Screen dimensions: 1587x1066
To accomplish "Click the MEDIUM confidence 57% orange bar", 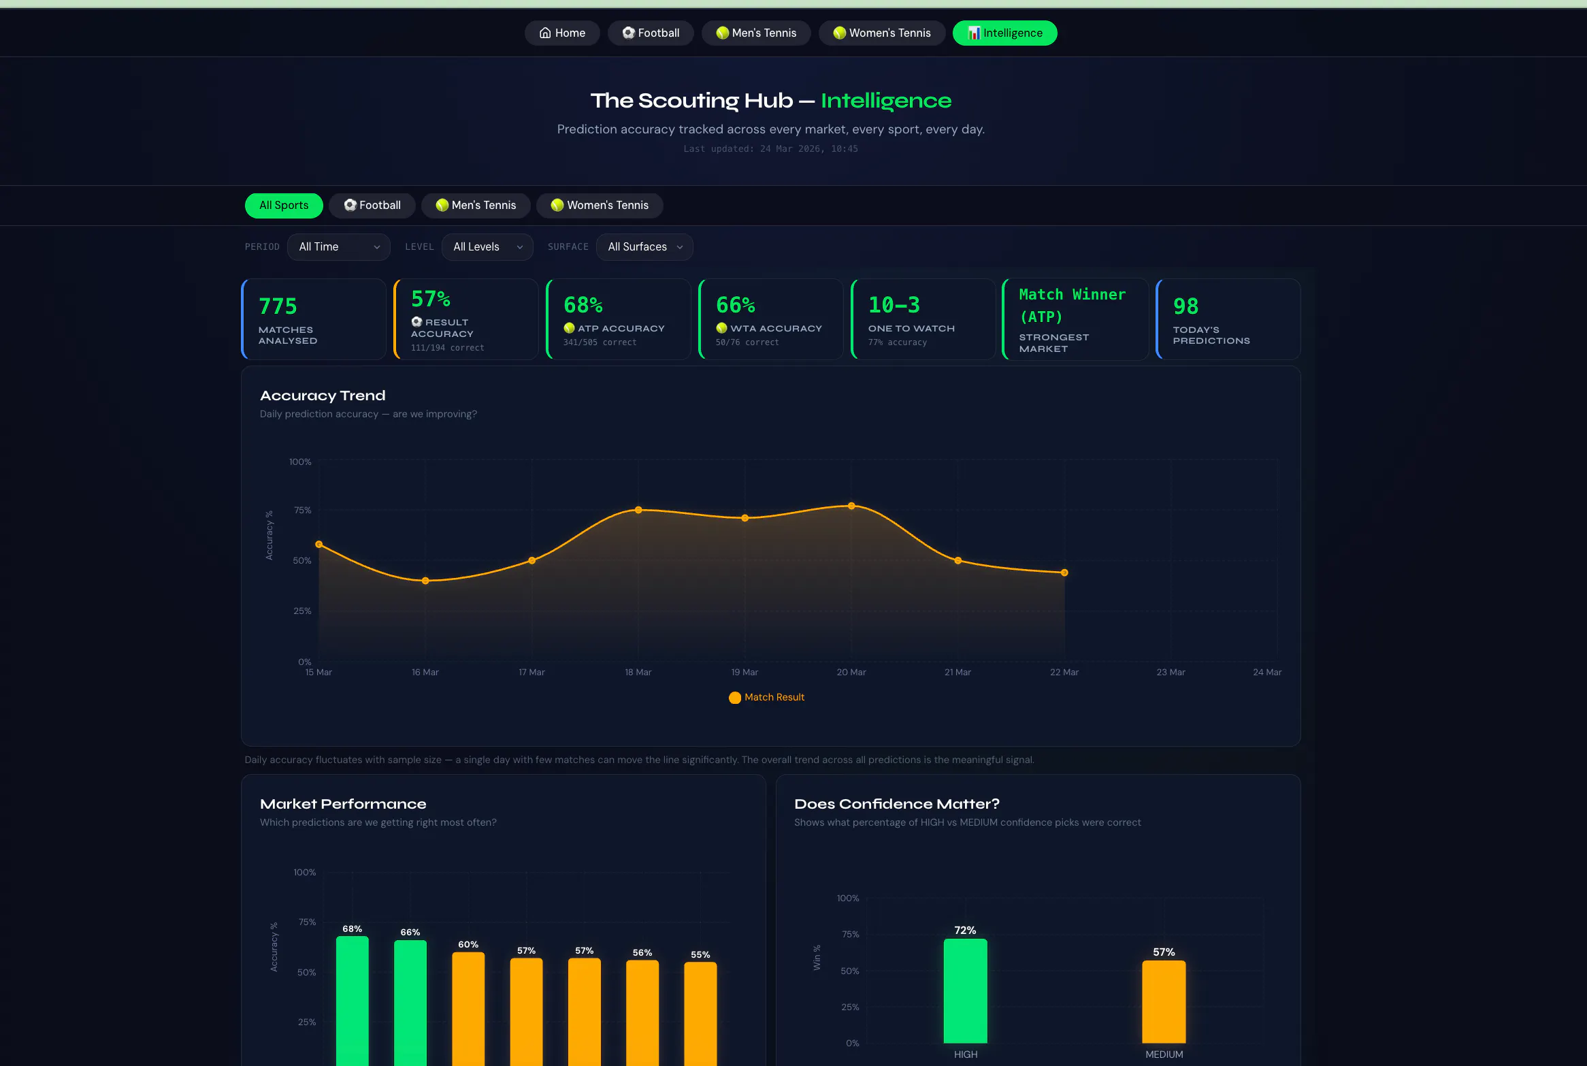I will click(x=1164, y=1001).
